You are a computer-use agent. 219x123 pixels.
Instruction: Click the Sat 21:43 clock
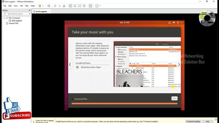(125, 23)
